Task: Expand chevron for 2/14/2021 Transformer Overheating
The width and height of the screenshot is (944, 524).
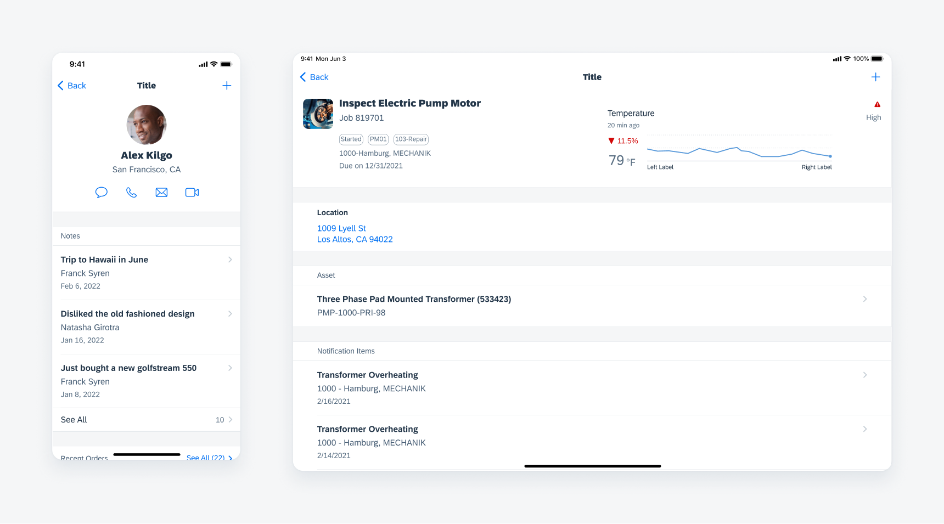Action: click(x=865, y=429)
